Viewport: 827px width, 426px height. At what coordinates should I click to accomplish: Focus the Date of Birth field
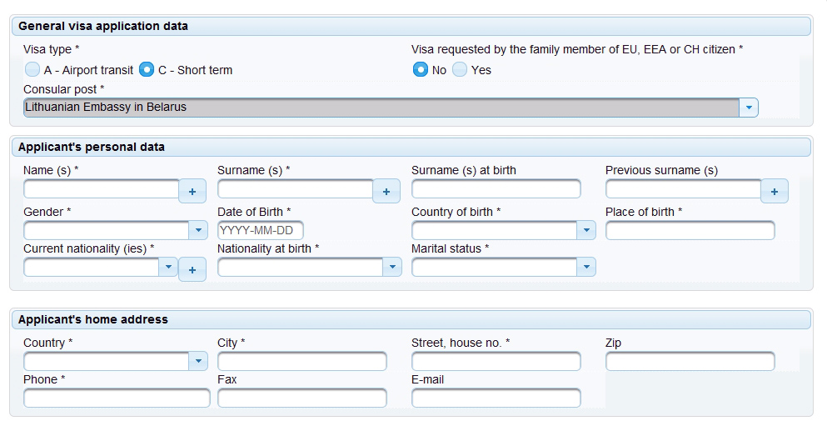(261, 230)
